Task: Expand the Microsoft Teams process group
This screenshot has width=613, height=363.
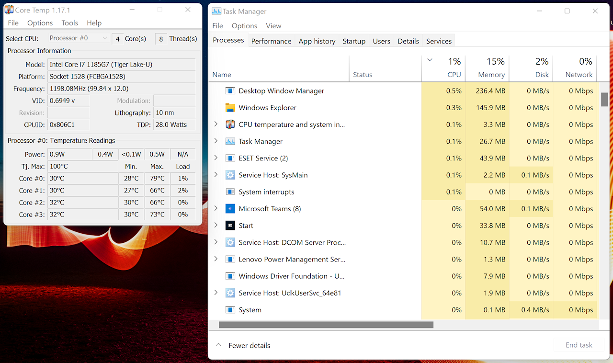Action: click(216, 208)
